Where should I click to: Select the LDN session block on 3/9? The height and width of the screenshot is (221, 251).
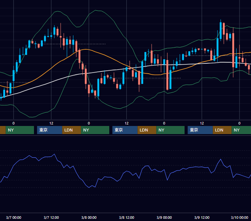222,130
